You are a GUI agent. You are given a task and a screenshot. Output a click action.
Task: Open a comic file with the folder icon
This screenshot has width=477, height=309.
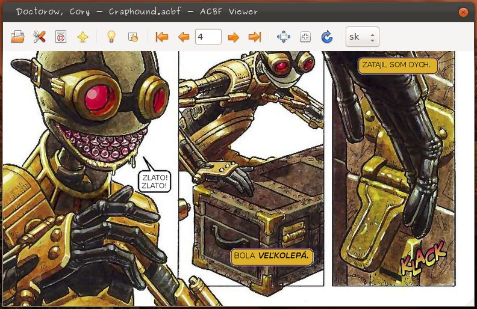[17, 37]
